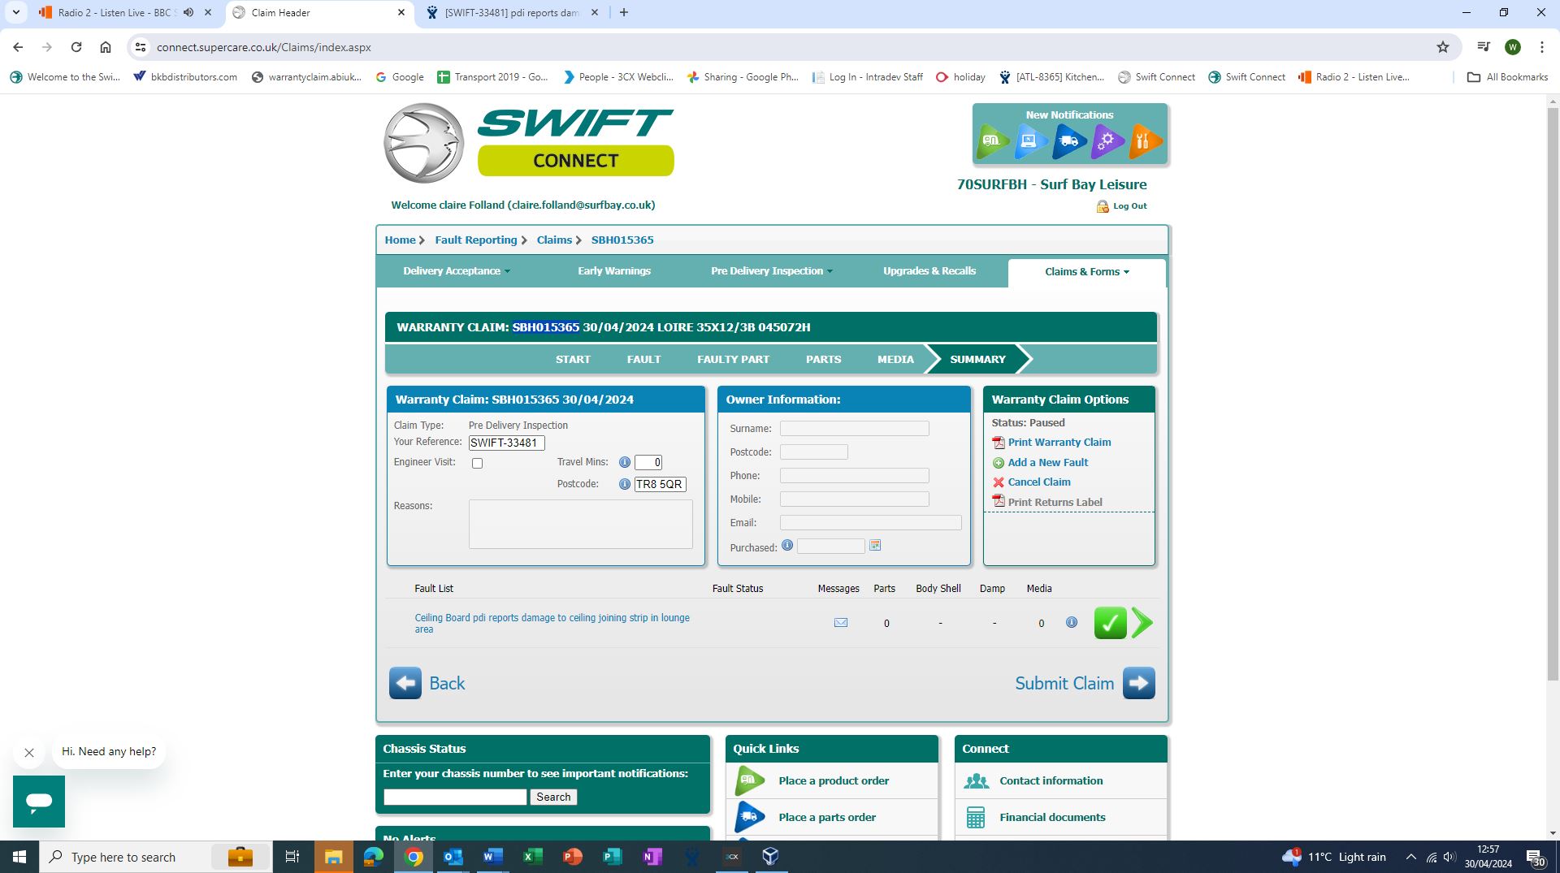Open the Ceiling Board fault description link
Screen dimensions: 1560x873
pyautogui.click(x=552, y=624)
